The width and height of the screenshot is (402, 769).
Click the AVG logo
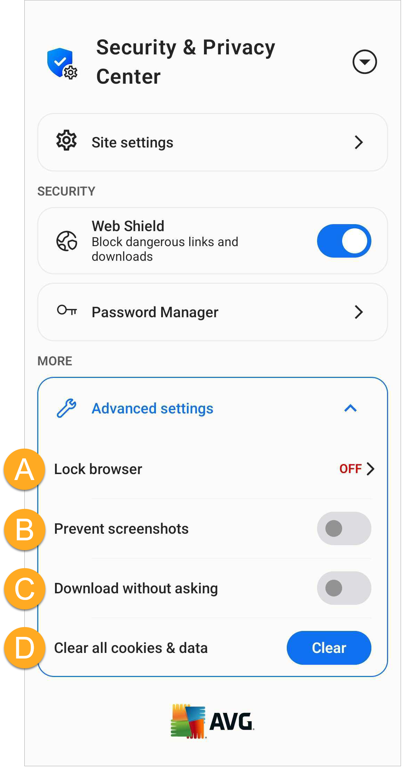point(212,721)
